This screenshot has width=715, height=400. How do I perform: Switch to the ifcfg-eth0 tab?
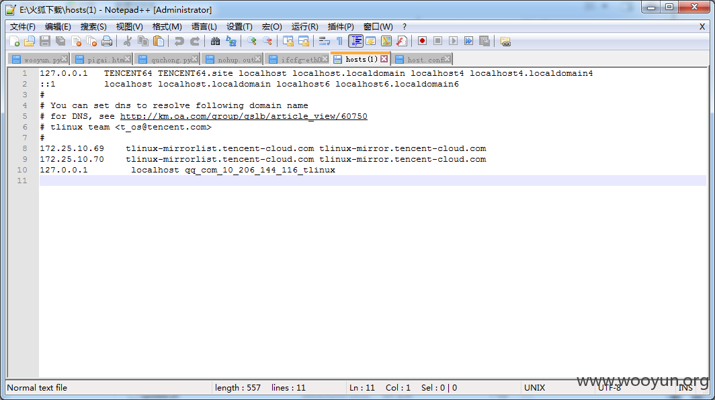[297, 60]
